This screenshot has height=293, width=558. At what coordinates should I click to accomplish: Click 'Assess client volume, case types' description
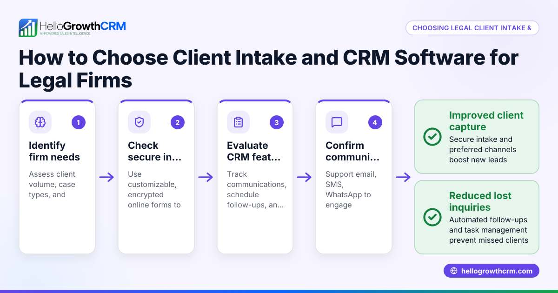click(52, 184)
